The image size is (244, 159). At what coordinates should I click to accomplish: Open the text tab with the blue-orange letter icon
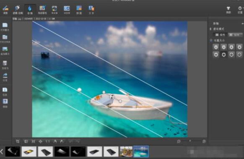[x=91, y=10]
